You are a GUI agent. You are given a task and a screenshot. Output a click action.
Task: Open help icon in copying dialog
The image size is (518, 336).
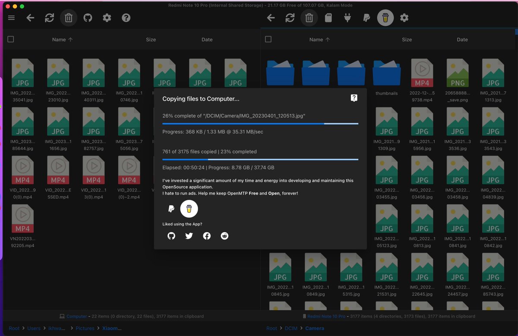point(354,98)
